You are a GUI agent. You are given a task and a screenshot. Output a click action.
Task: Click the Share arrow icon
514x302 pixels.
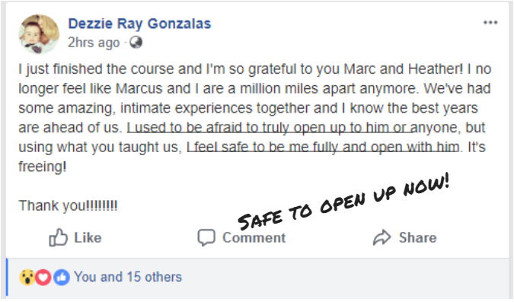click(x=382, y=237)
